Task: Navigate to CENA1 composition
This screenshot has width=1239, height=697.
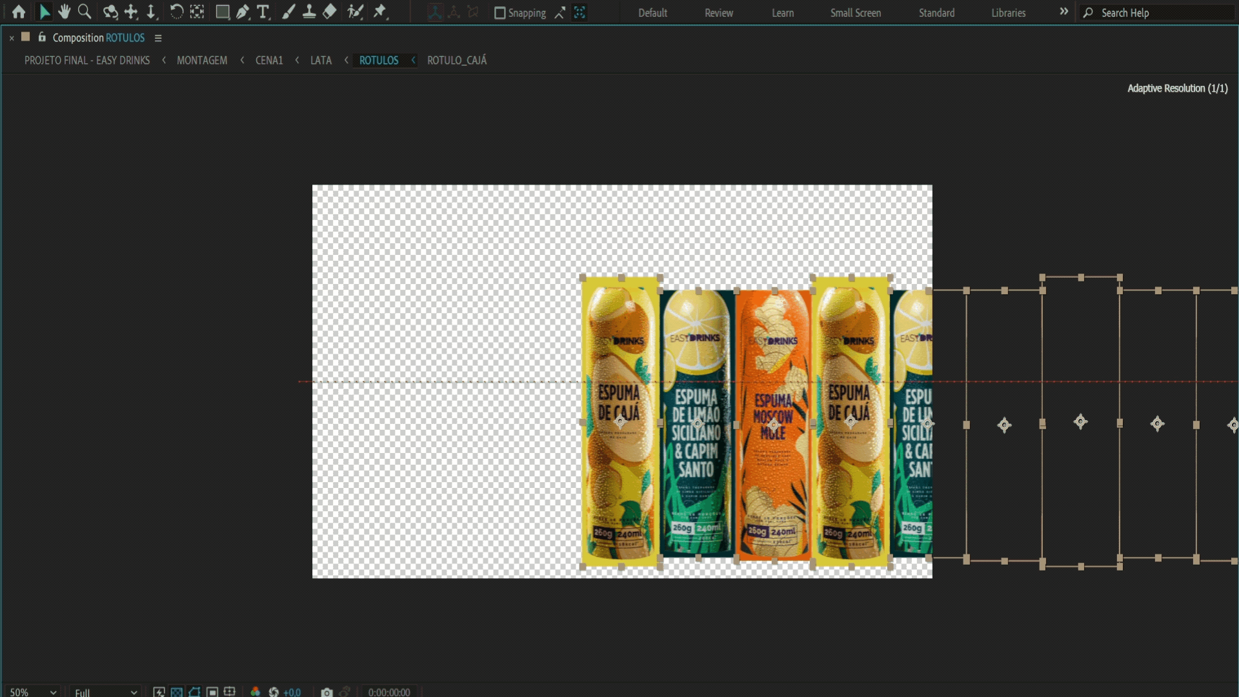Action: click(269, 60)
